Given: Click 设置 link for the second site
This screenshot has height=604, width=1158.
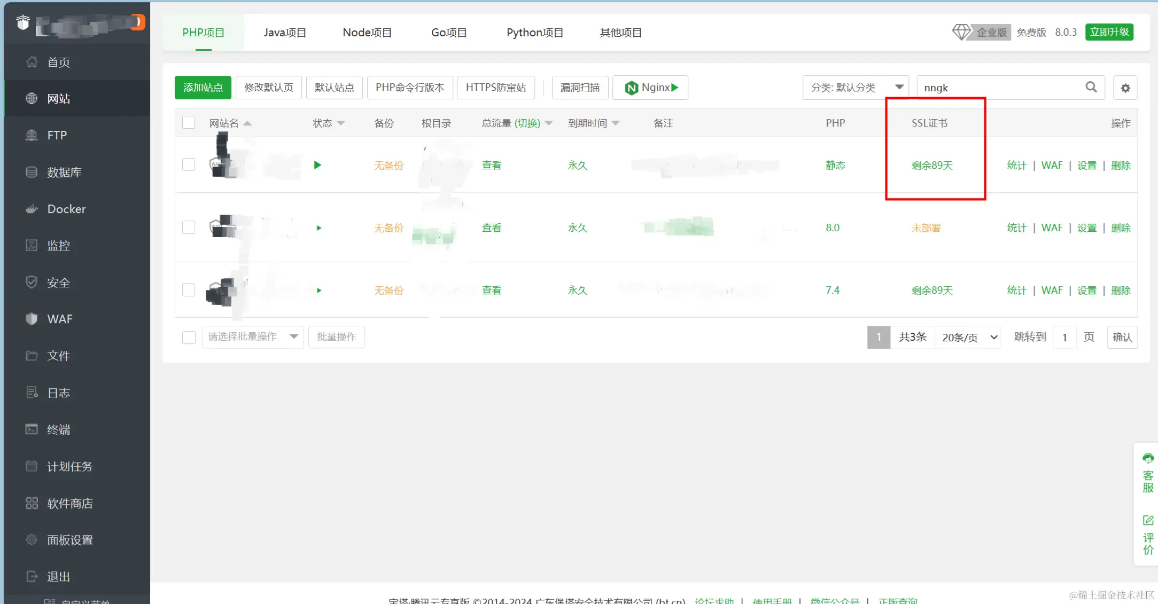Looking at the screenshot, I should (1086, 228).
